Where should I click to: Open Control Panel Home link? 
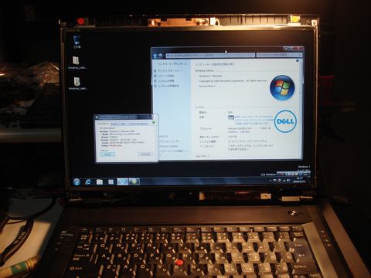coord(172,63)
